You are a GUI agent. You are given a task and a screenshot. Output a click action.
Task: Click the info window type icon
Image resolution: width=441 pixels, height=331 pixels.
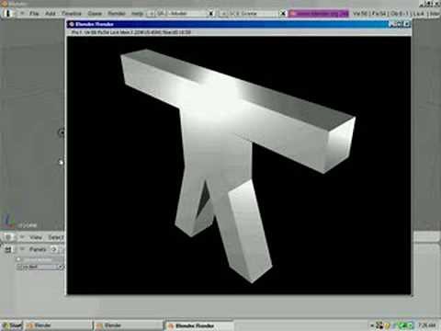8,14
